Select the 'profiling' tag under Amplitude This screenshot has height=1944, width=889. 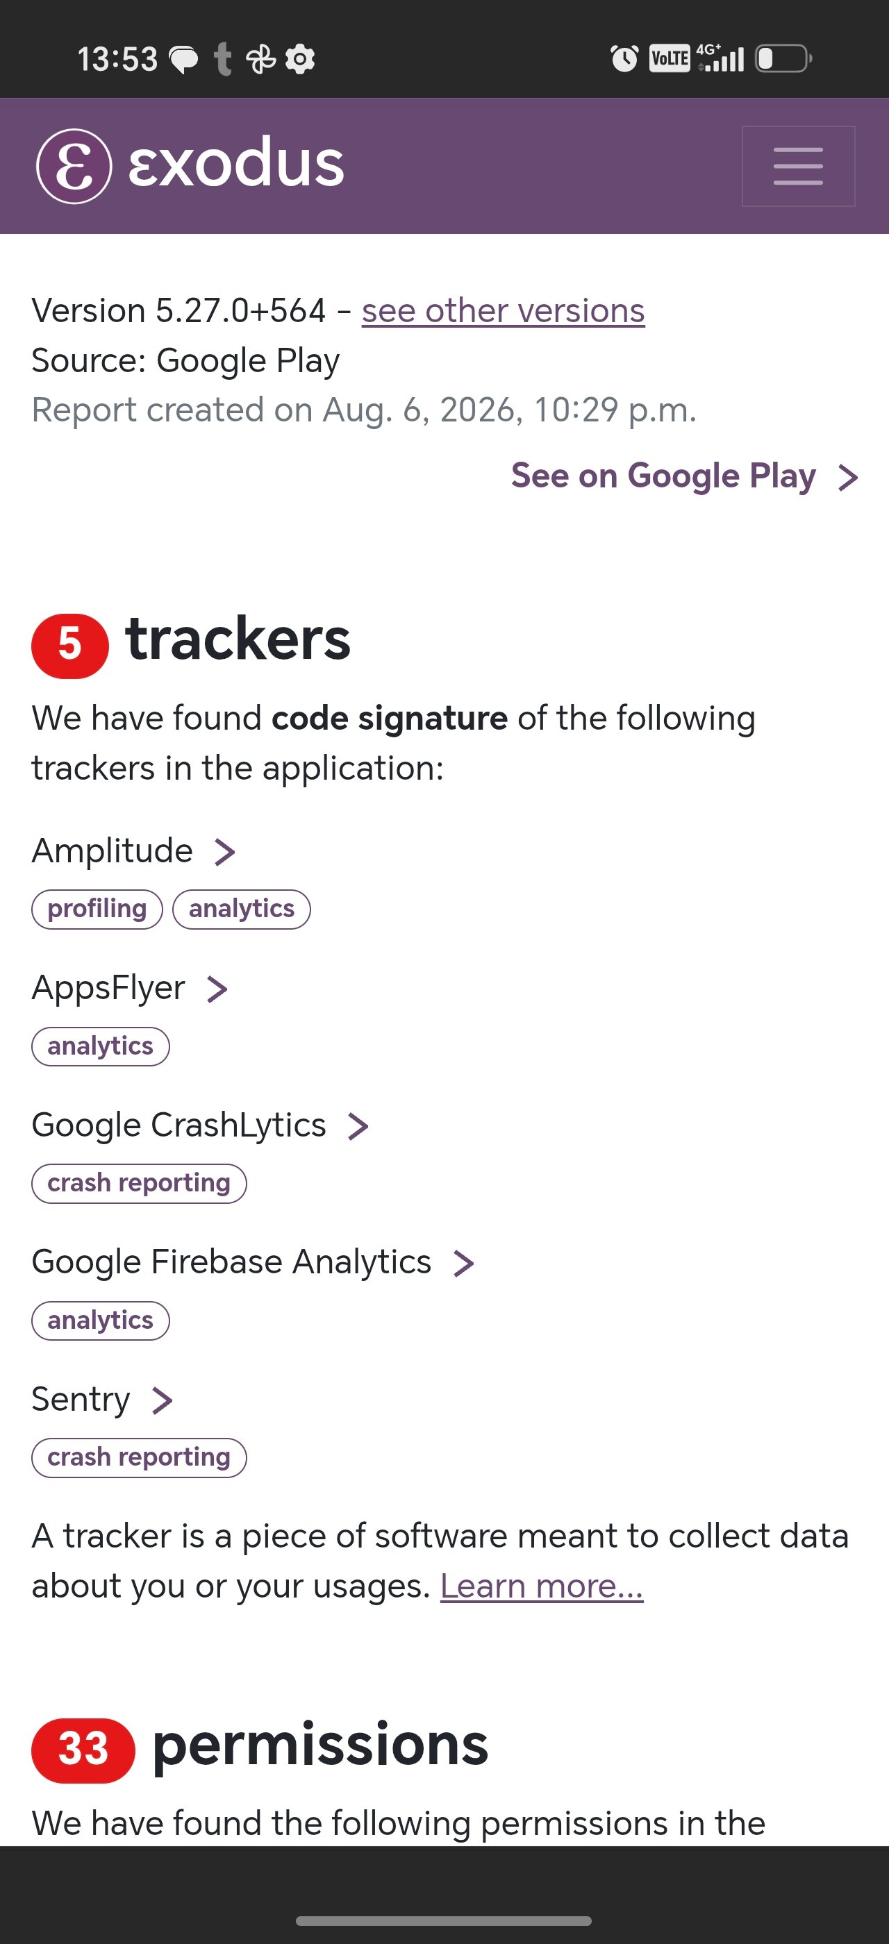(97, 910)
